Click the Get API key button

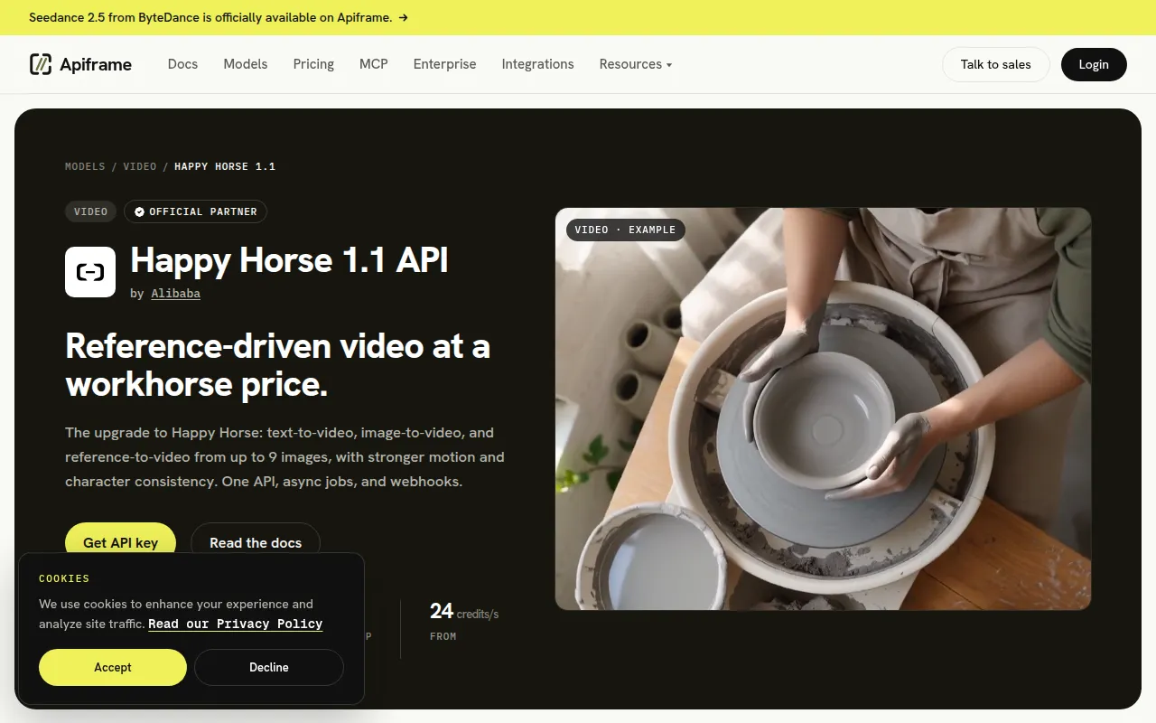[x=120, y=542]
